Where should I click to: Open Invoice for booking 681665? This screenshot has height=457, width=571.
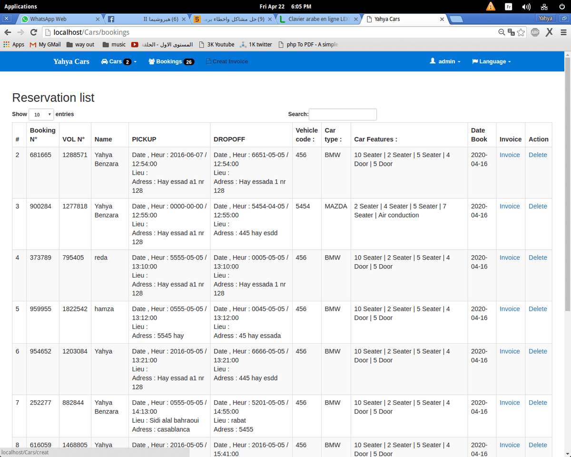click(x=510, y=155)
